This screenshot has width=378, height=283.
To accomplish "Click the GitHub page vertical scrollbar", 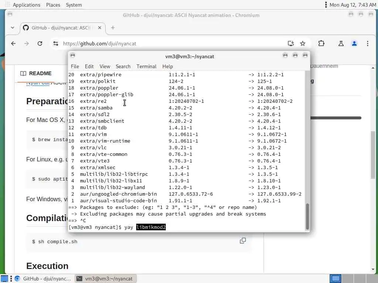I will coord(373,155).
